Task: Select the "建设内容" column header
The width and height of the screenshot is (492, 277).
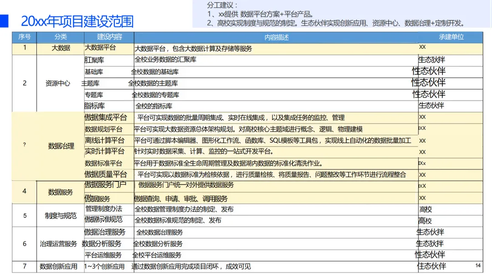Action: point(109,37)
